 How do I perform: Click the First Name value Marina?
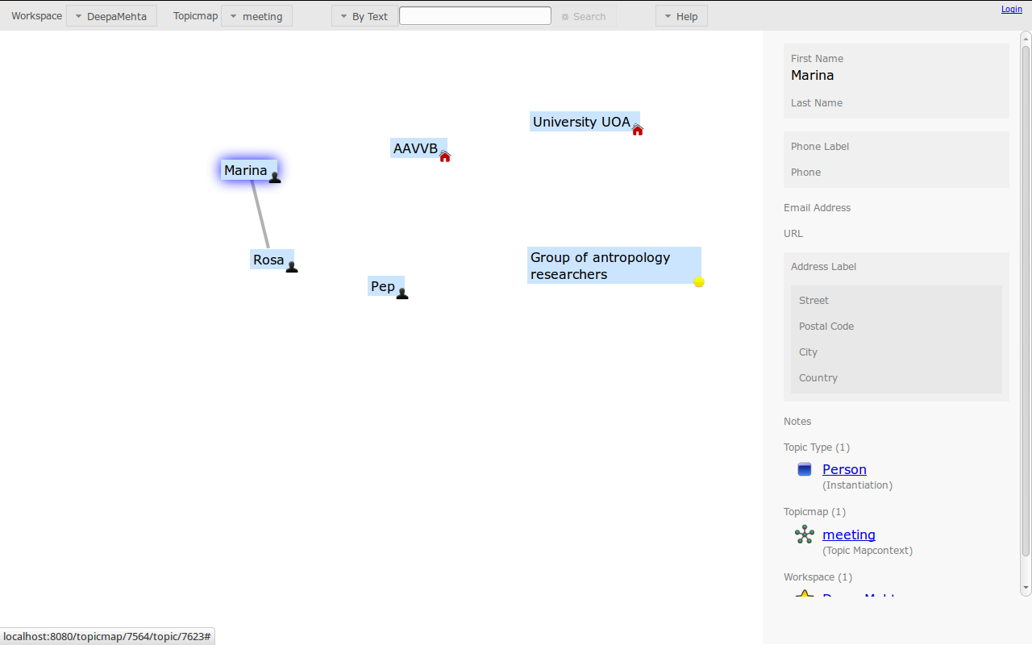tap(813, 75)
